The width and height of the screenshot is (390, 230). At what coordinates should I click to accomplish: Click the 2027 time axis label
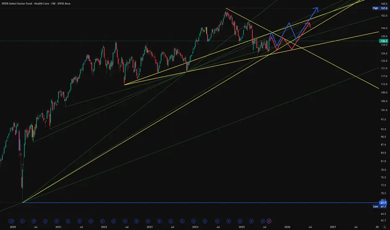coord(333,227)
